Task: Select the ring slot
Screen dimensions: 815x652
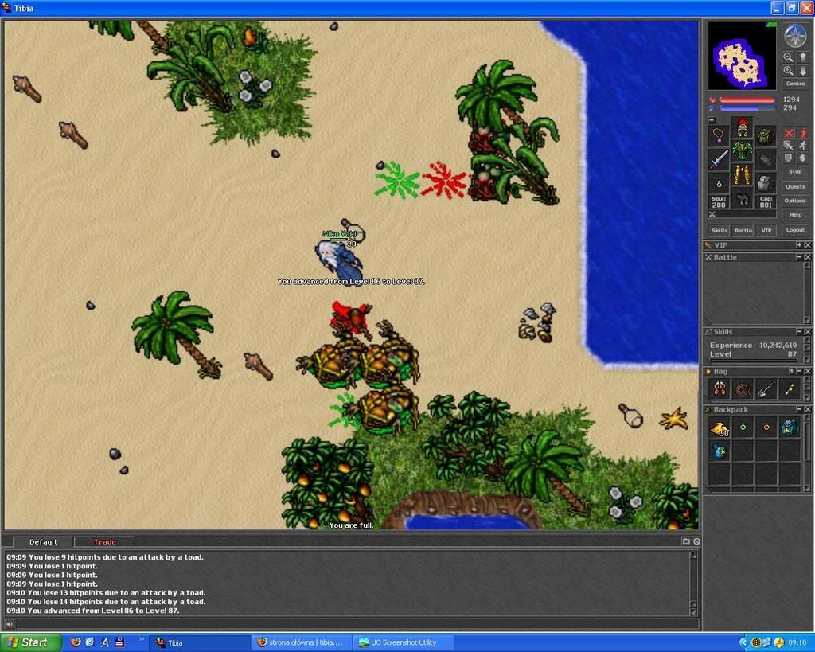Action: (719, 182)
